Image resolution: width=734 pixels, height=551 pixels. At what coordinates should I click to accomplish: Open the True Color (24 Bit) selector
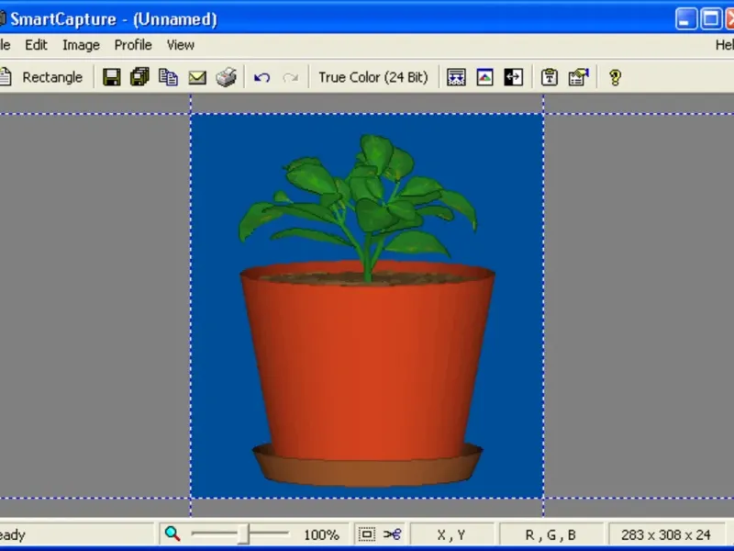373,77
